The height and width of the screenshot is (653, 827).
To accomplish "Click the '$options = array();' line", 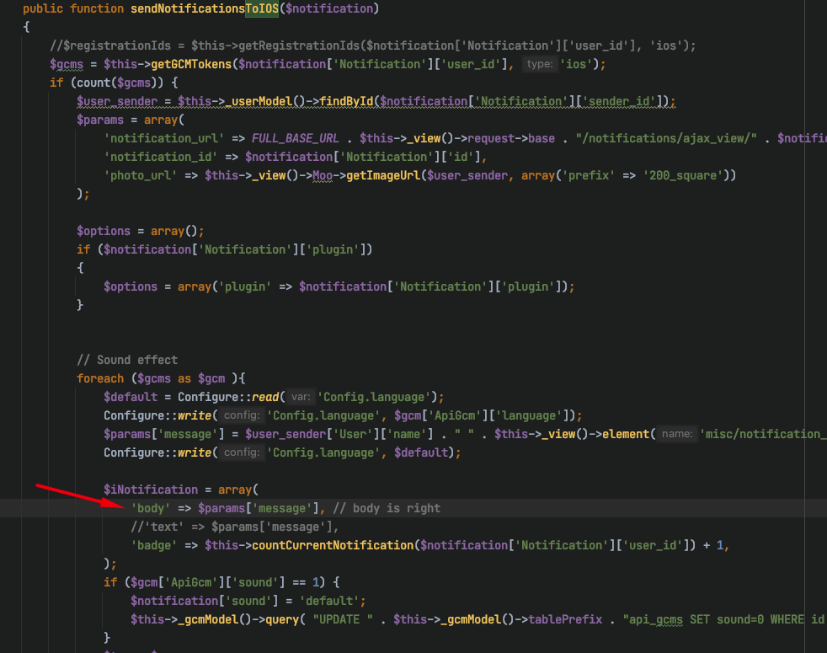I will tap(141, 231).
